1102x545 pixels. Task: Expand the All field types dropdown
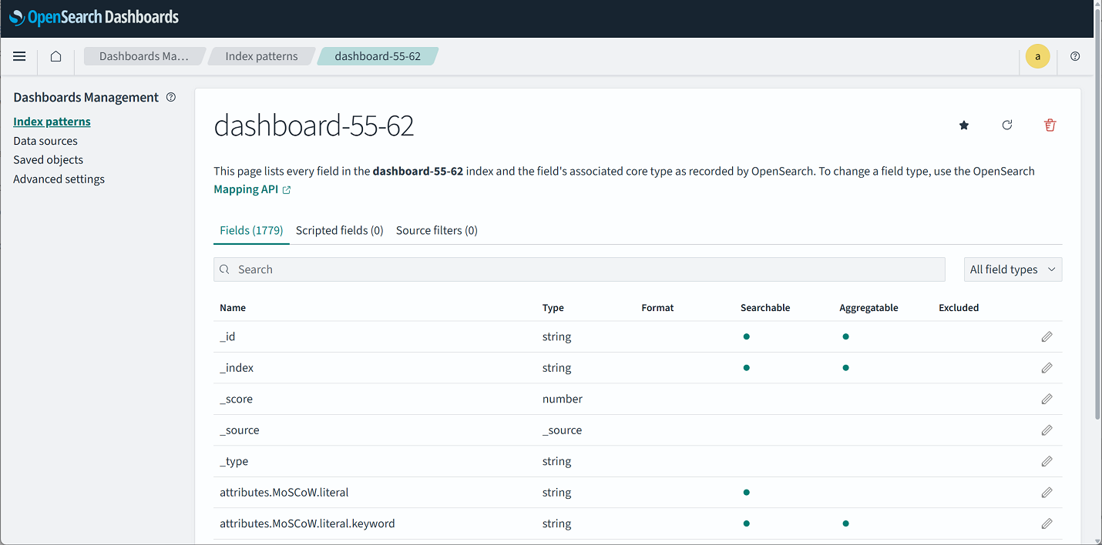click(1013, 269)
